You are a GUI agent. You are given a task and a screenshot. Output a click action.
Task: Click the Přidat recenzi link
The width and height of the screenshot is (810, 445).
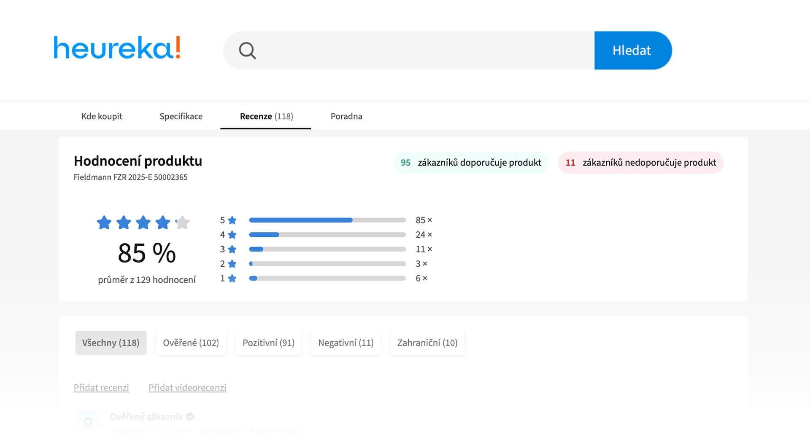101,388
